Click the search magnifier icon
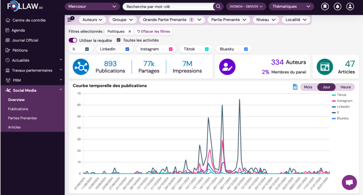Viewport: 363px width, 195px height. click(218, 7)
